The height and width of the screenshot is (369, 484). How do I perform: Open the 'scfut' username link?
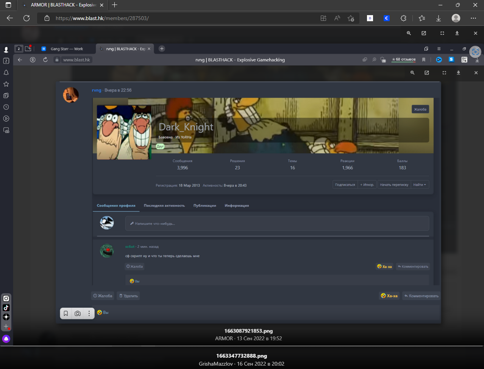click(x=130, y=247)
